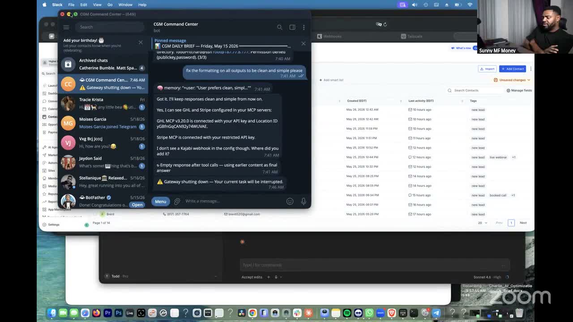Dismiss the 'Add your birthday' banner
Viewport: 573px width, 322px height.
[141, 42]
